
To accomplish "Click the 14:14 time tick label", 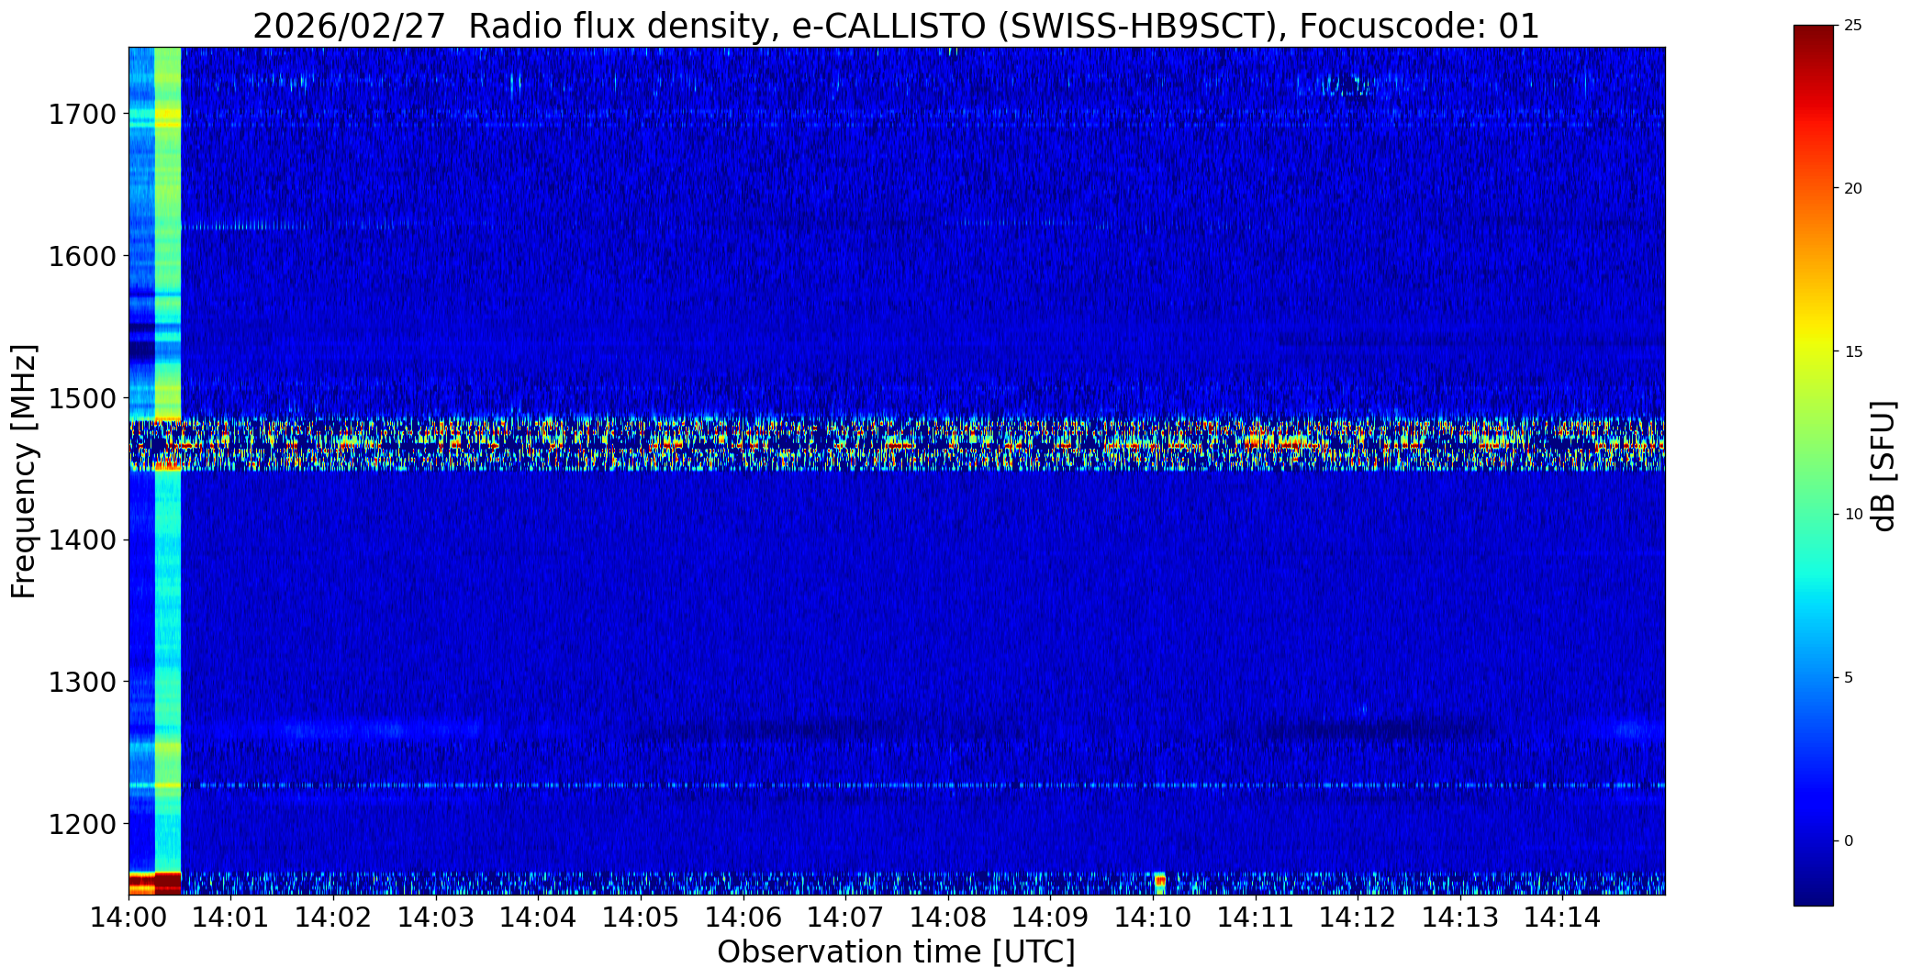I will 1563,917.
